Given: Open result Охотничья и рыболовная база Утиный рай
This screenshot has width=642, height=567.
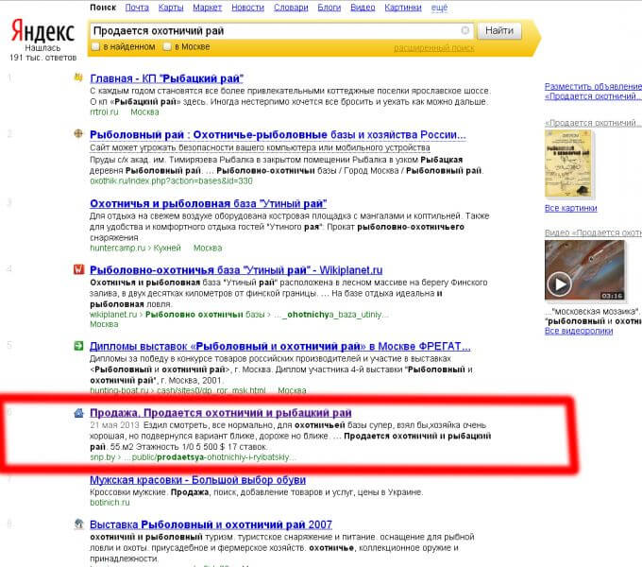Looking at the screenshot, I should [x=208, y=203].
